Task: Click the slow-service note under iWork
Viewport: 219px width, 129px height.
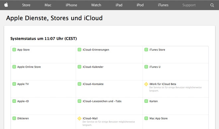Action: click(176, 89)
